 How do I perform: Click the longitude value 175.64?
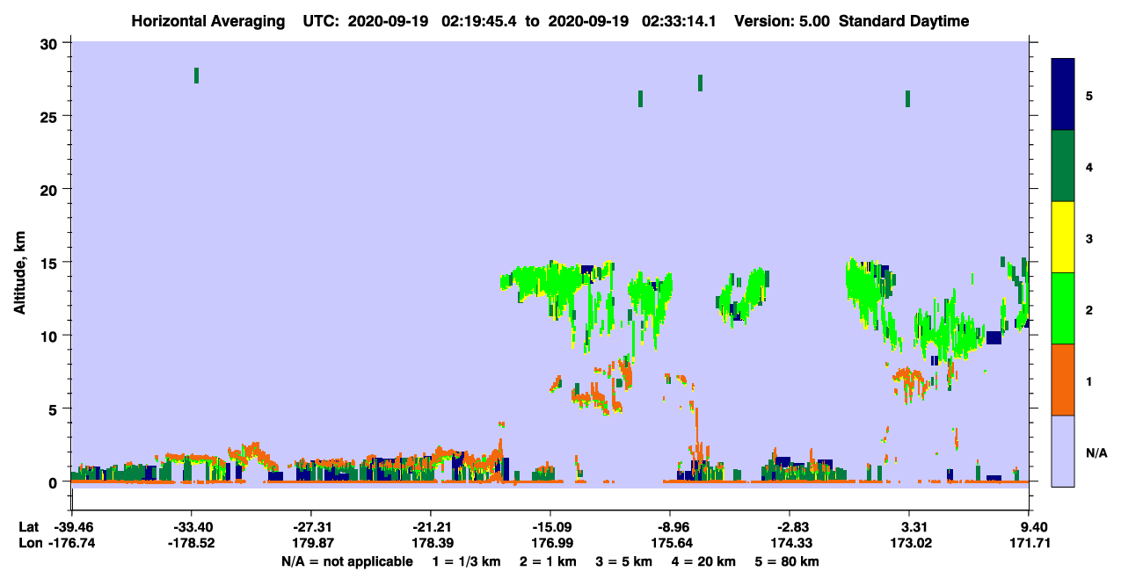click(670, 543)
